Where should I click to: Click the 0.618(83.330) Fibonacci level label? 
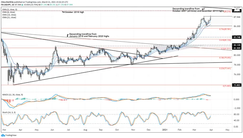(225, 40)
